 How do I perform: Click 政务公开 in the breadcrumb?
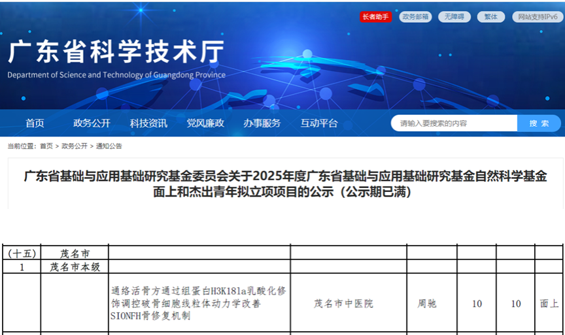click(x=74, y=146)
